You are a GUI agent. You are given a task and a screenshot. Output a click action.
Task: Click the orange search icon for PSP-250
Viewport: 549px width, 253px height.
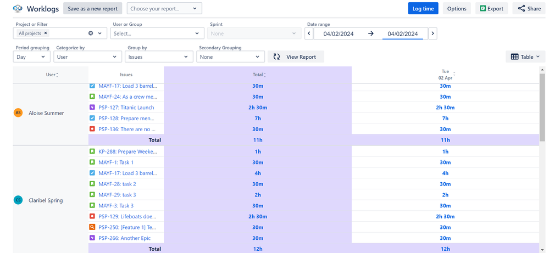point(92,227)
